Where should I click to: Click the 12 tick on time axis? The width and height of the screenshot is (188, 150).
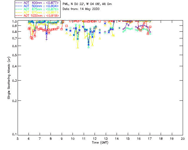point(95,139)
